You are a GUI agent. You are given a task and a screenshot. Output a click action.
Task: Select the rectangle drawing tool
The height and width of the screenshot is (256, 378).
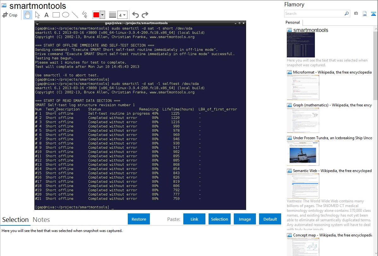pos(56,15)
